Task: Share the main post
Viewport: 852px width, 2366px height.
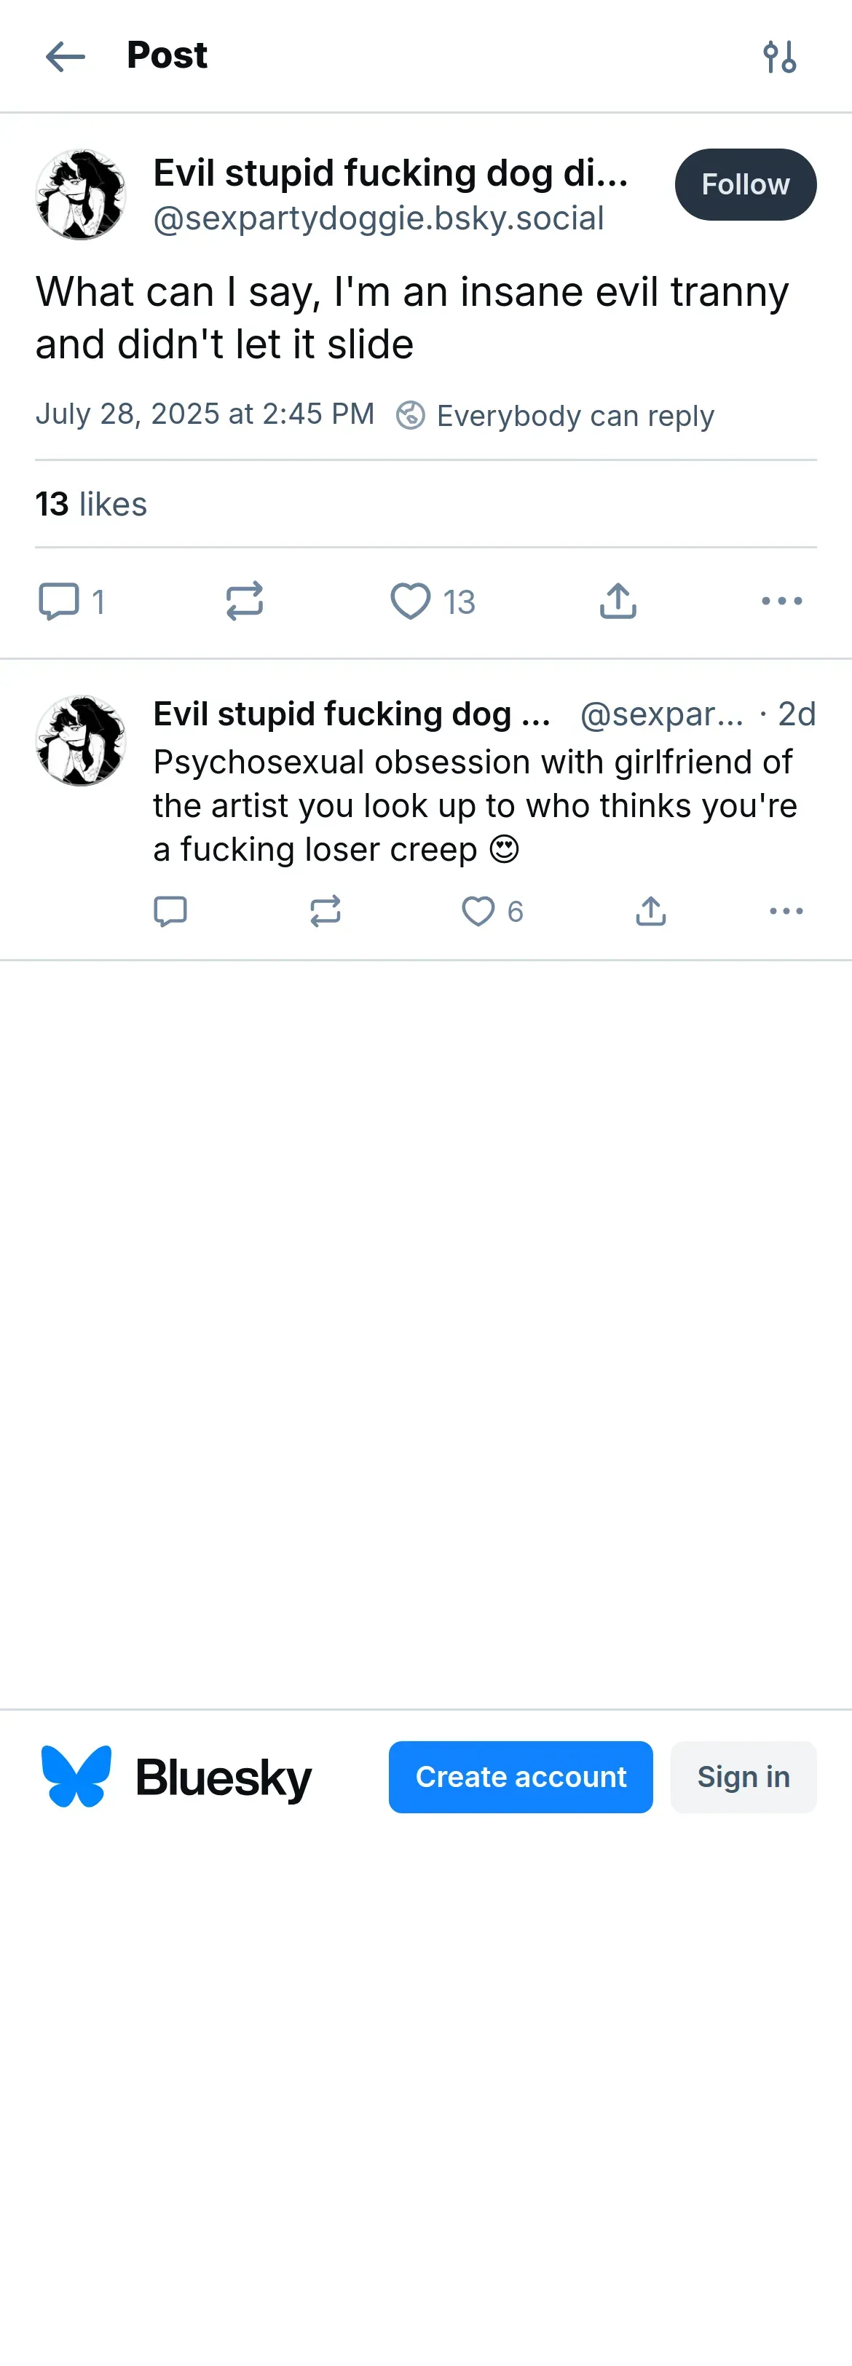Action: 618,602
